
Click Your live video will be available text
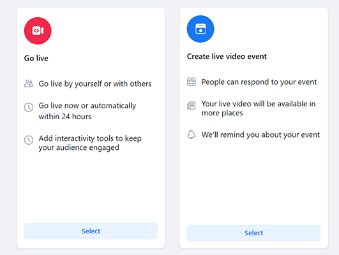pos(259,108)
